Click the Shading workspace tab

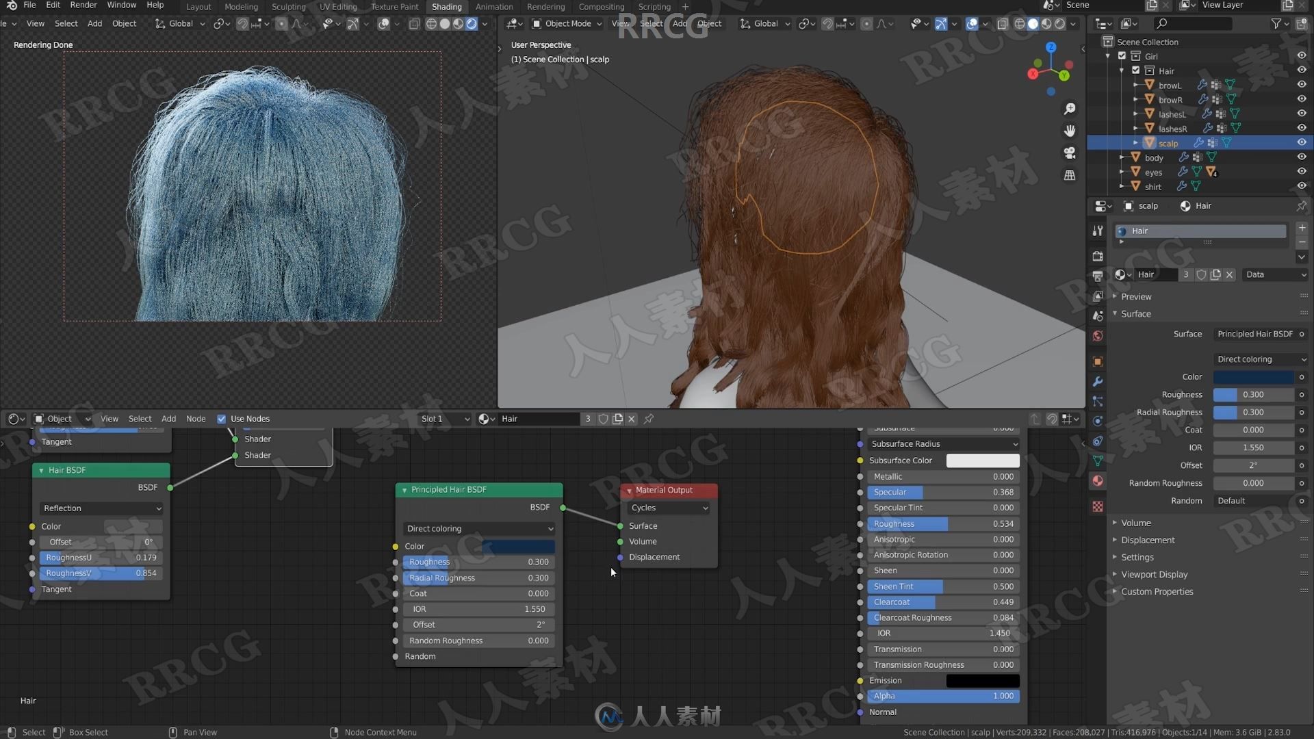446,6
